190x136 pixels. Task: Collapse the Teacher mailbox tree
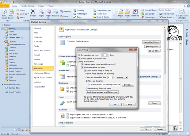click(3, 25)
